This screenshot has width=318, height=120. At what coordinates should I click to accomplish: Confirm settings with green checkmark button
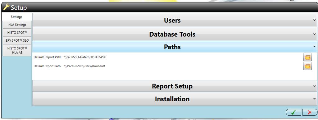[293, 112]
